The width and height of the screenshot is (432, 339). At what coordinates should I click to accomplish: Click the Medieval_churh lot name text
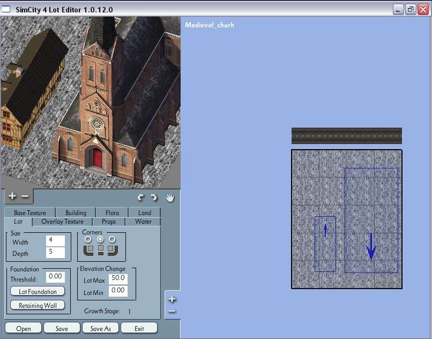[210, 25]
